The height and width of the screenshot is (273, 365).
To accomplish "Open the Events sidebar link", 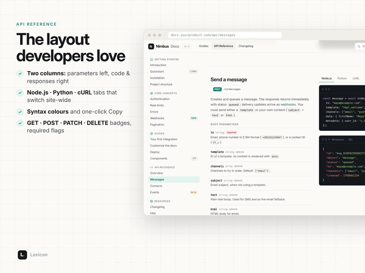I will tap(154, 192).
